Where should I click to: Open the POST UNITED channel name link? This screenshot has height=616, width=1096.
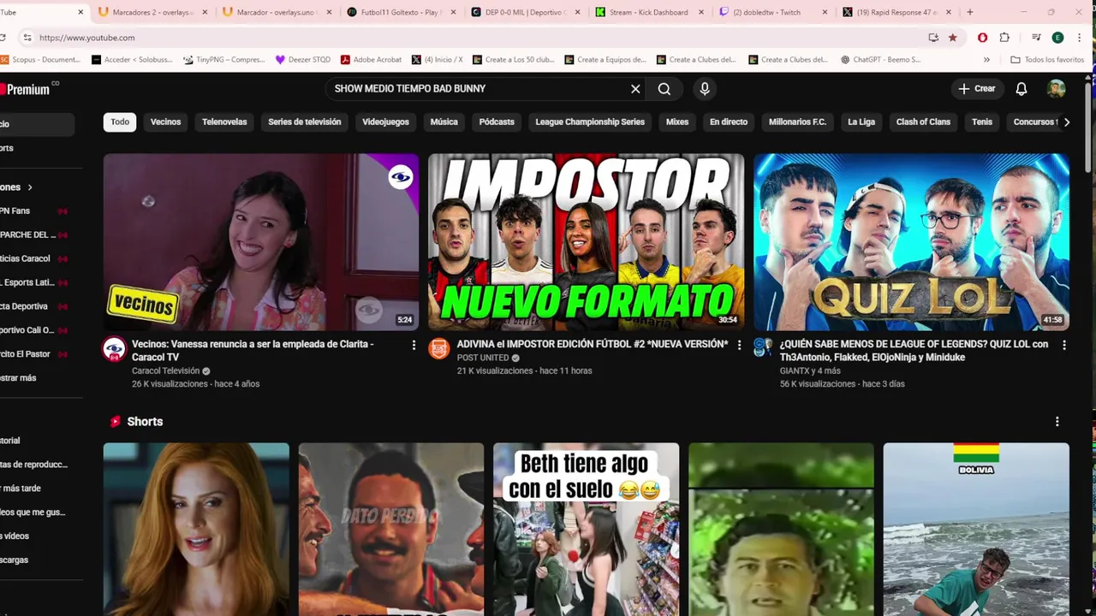(x=483, y=358)
